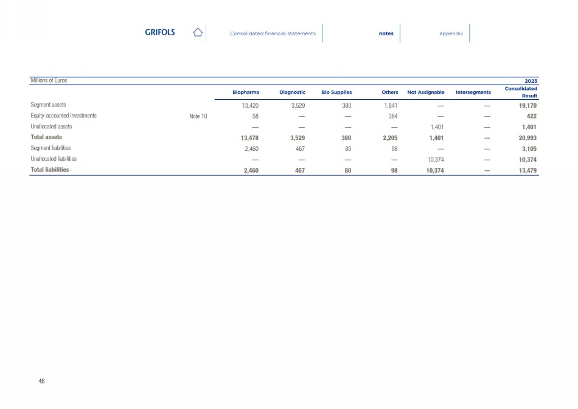Click the Bio Supplies column header
Viewport: 578px width, 409px height.
tap(336, 93)
